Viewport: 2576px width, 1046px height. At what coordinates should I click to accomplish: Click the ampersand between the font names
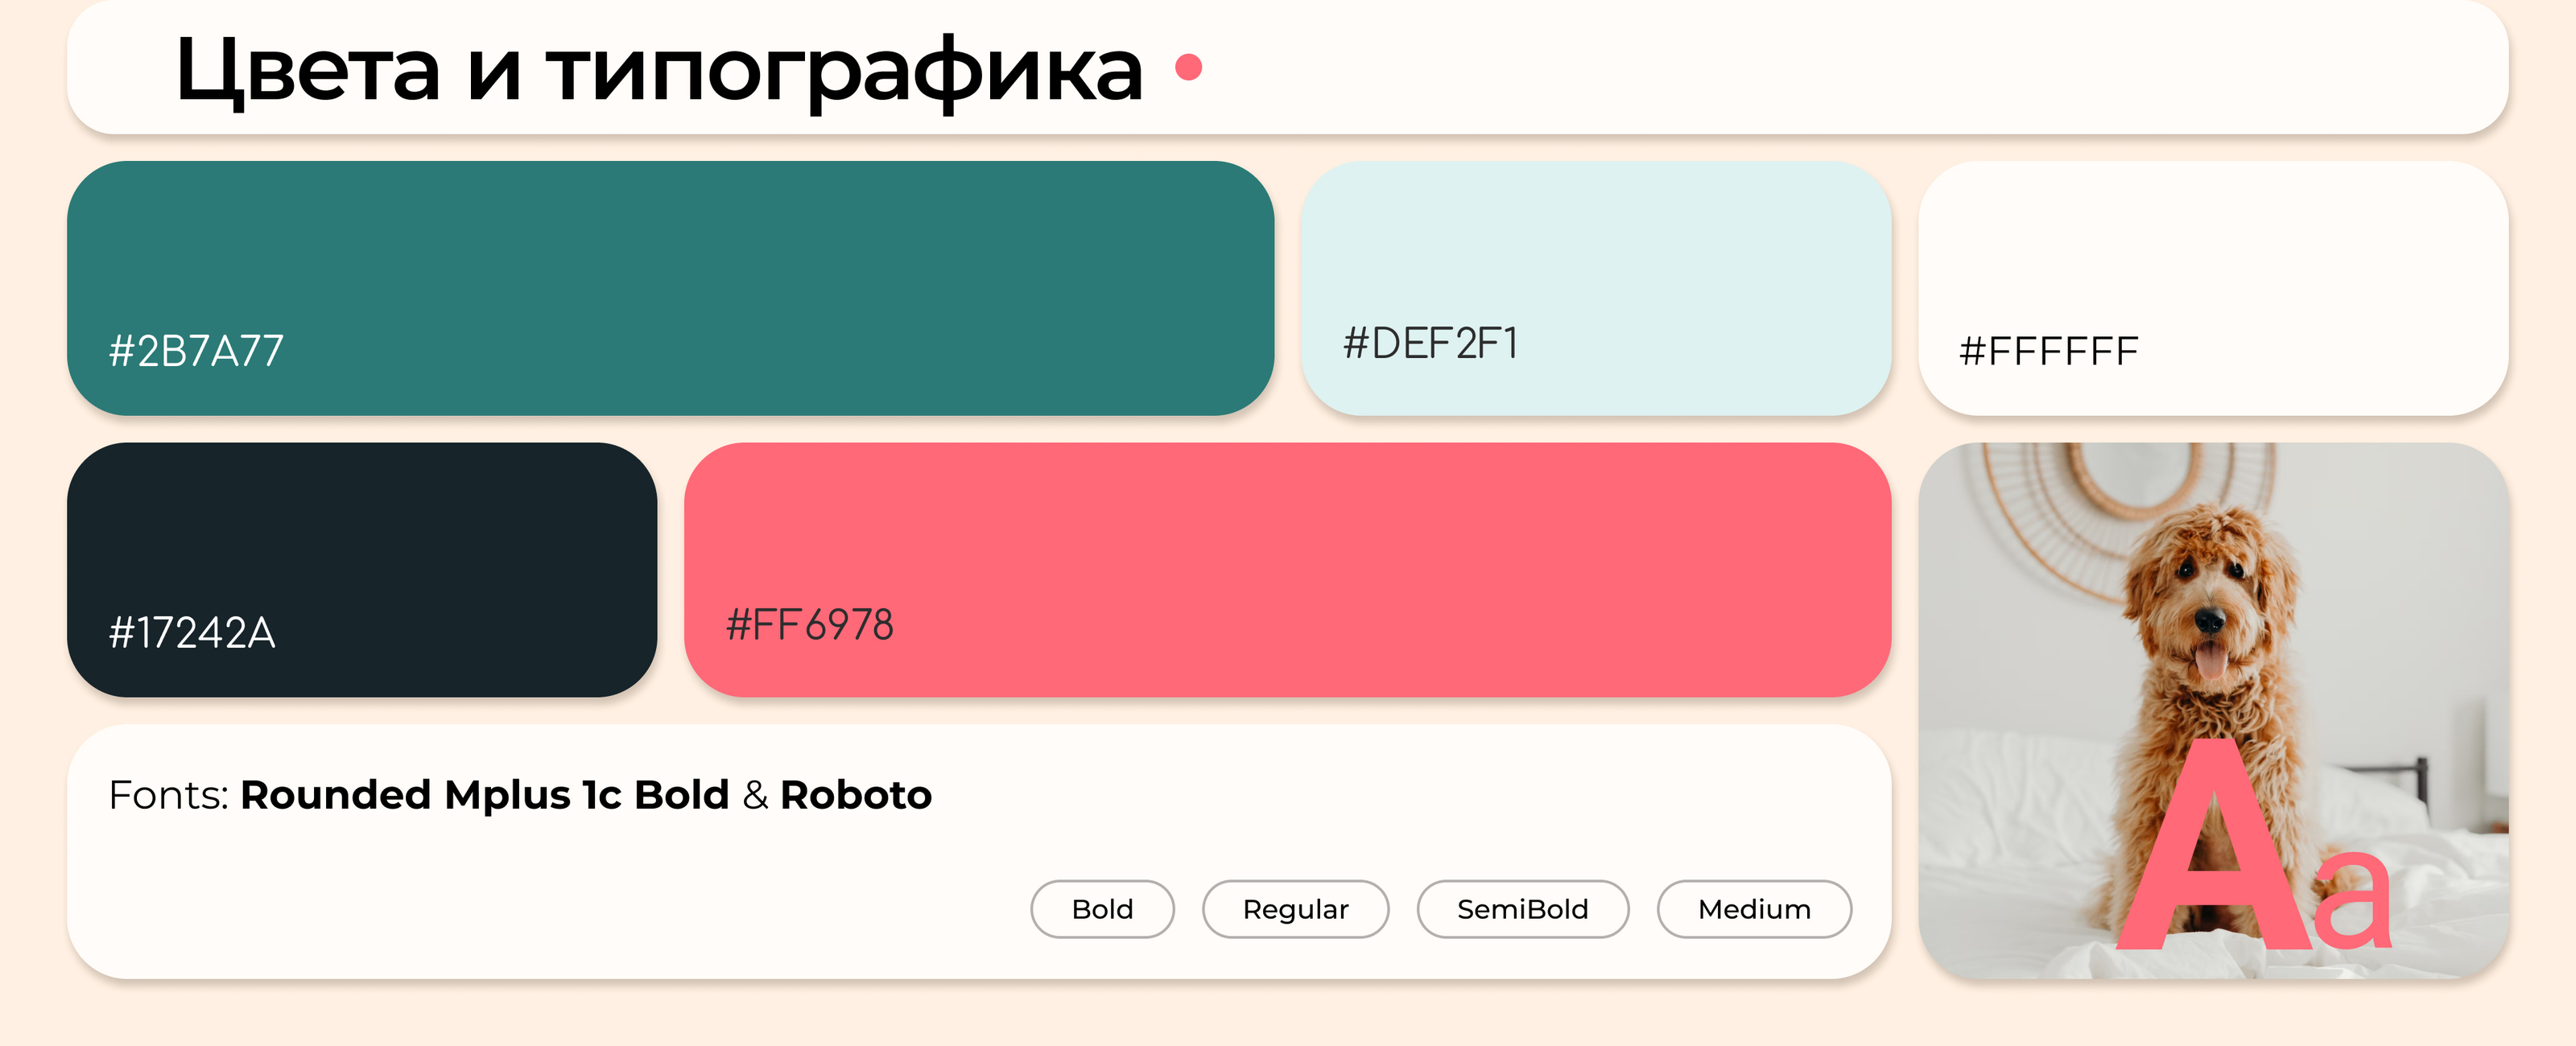[x=755, y=795]
